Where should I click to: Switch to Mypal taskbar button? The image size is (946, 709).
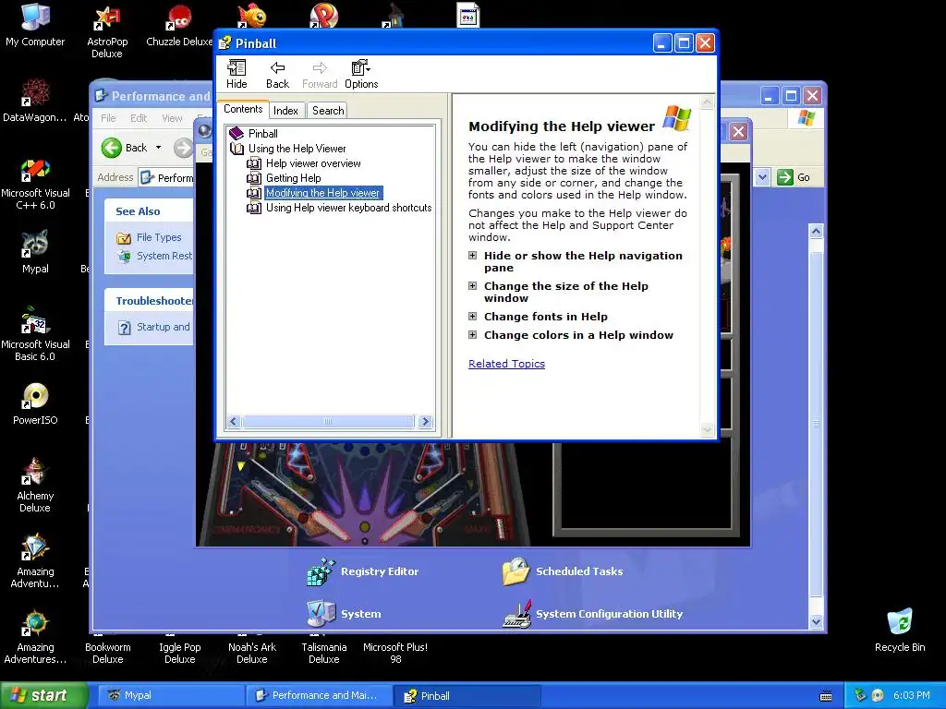pyautogui.click(x=170, y=695)
